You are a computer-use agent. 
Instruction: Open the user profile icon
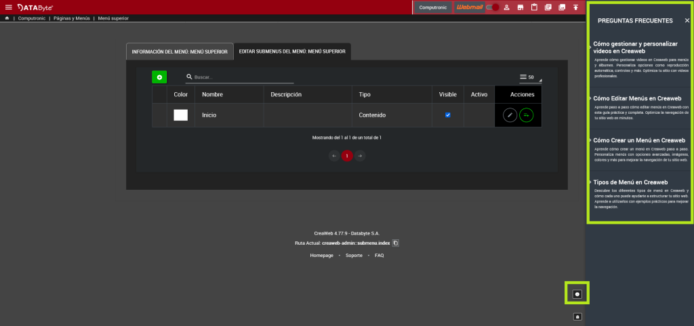506,7
